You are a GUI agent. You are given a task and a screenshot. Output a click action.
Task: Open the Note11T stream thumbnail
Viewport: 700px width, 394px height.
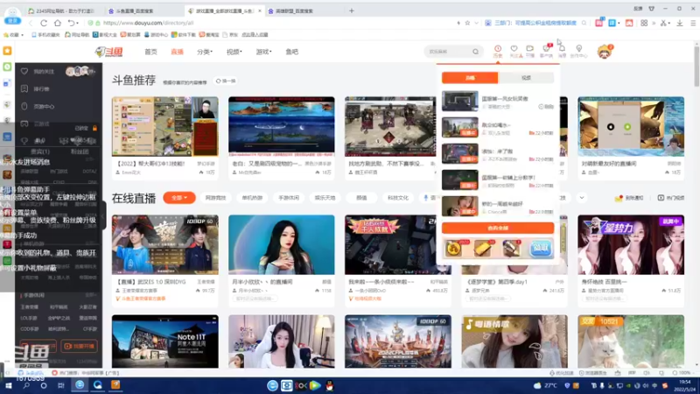(165, 341)
